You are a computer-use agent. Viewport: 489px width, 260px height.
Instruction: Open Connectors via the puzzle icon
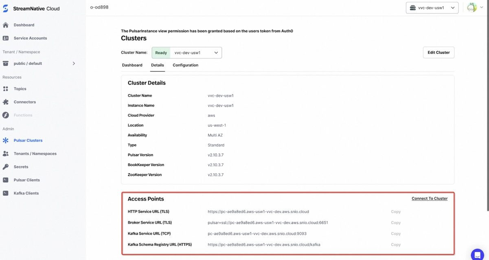[6, 102]
